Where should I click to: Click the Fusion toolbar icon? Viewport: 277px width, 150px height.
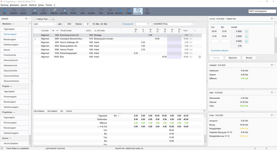pyautogui.click(x=147, y=11)
